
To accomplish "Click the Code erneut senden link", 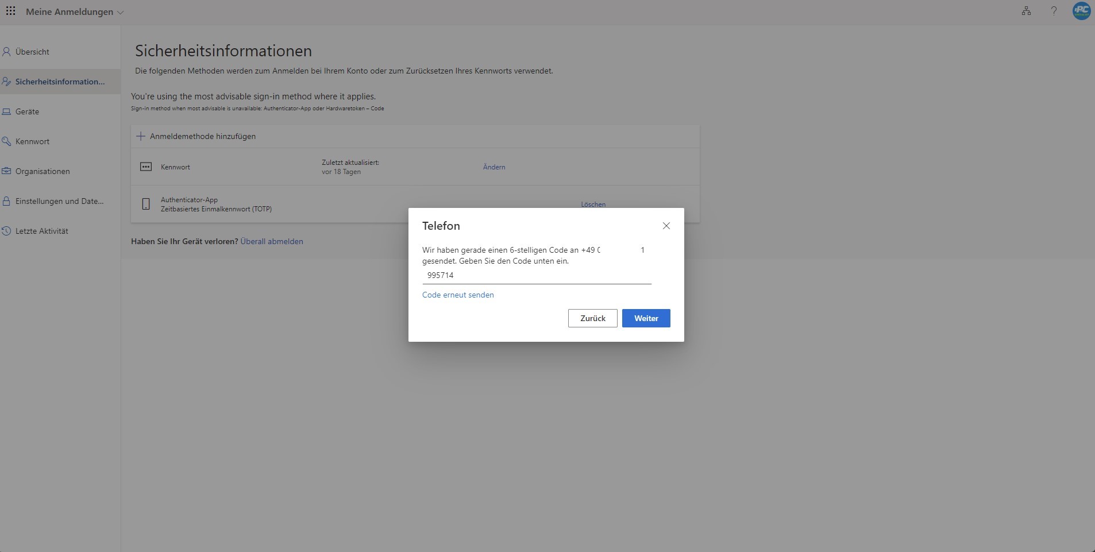I will tap(458, 295).
